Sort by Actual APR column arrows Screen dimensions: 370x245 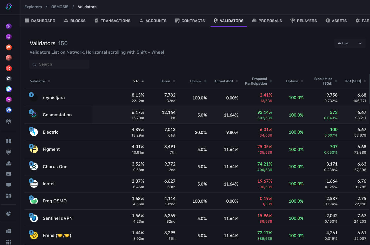(x=237, y=81)
